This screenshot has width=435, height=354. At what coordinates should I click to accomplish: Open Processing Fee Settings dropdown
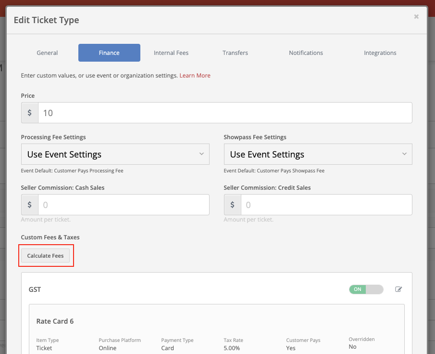click(x=115, y=154)
